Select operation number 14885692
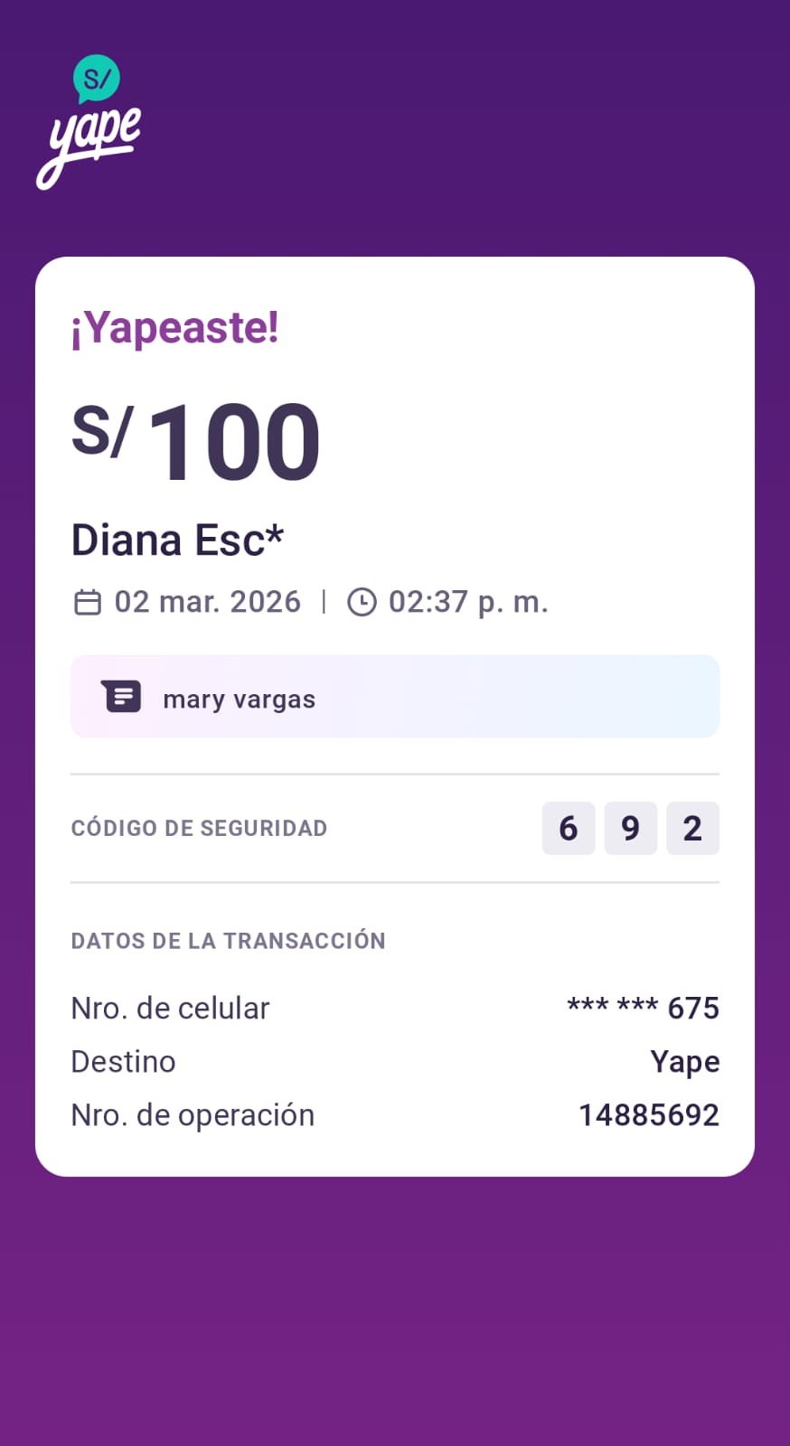 648,1115
